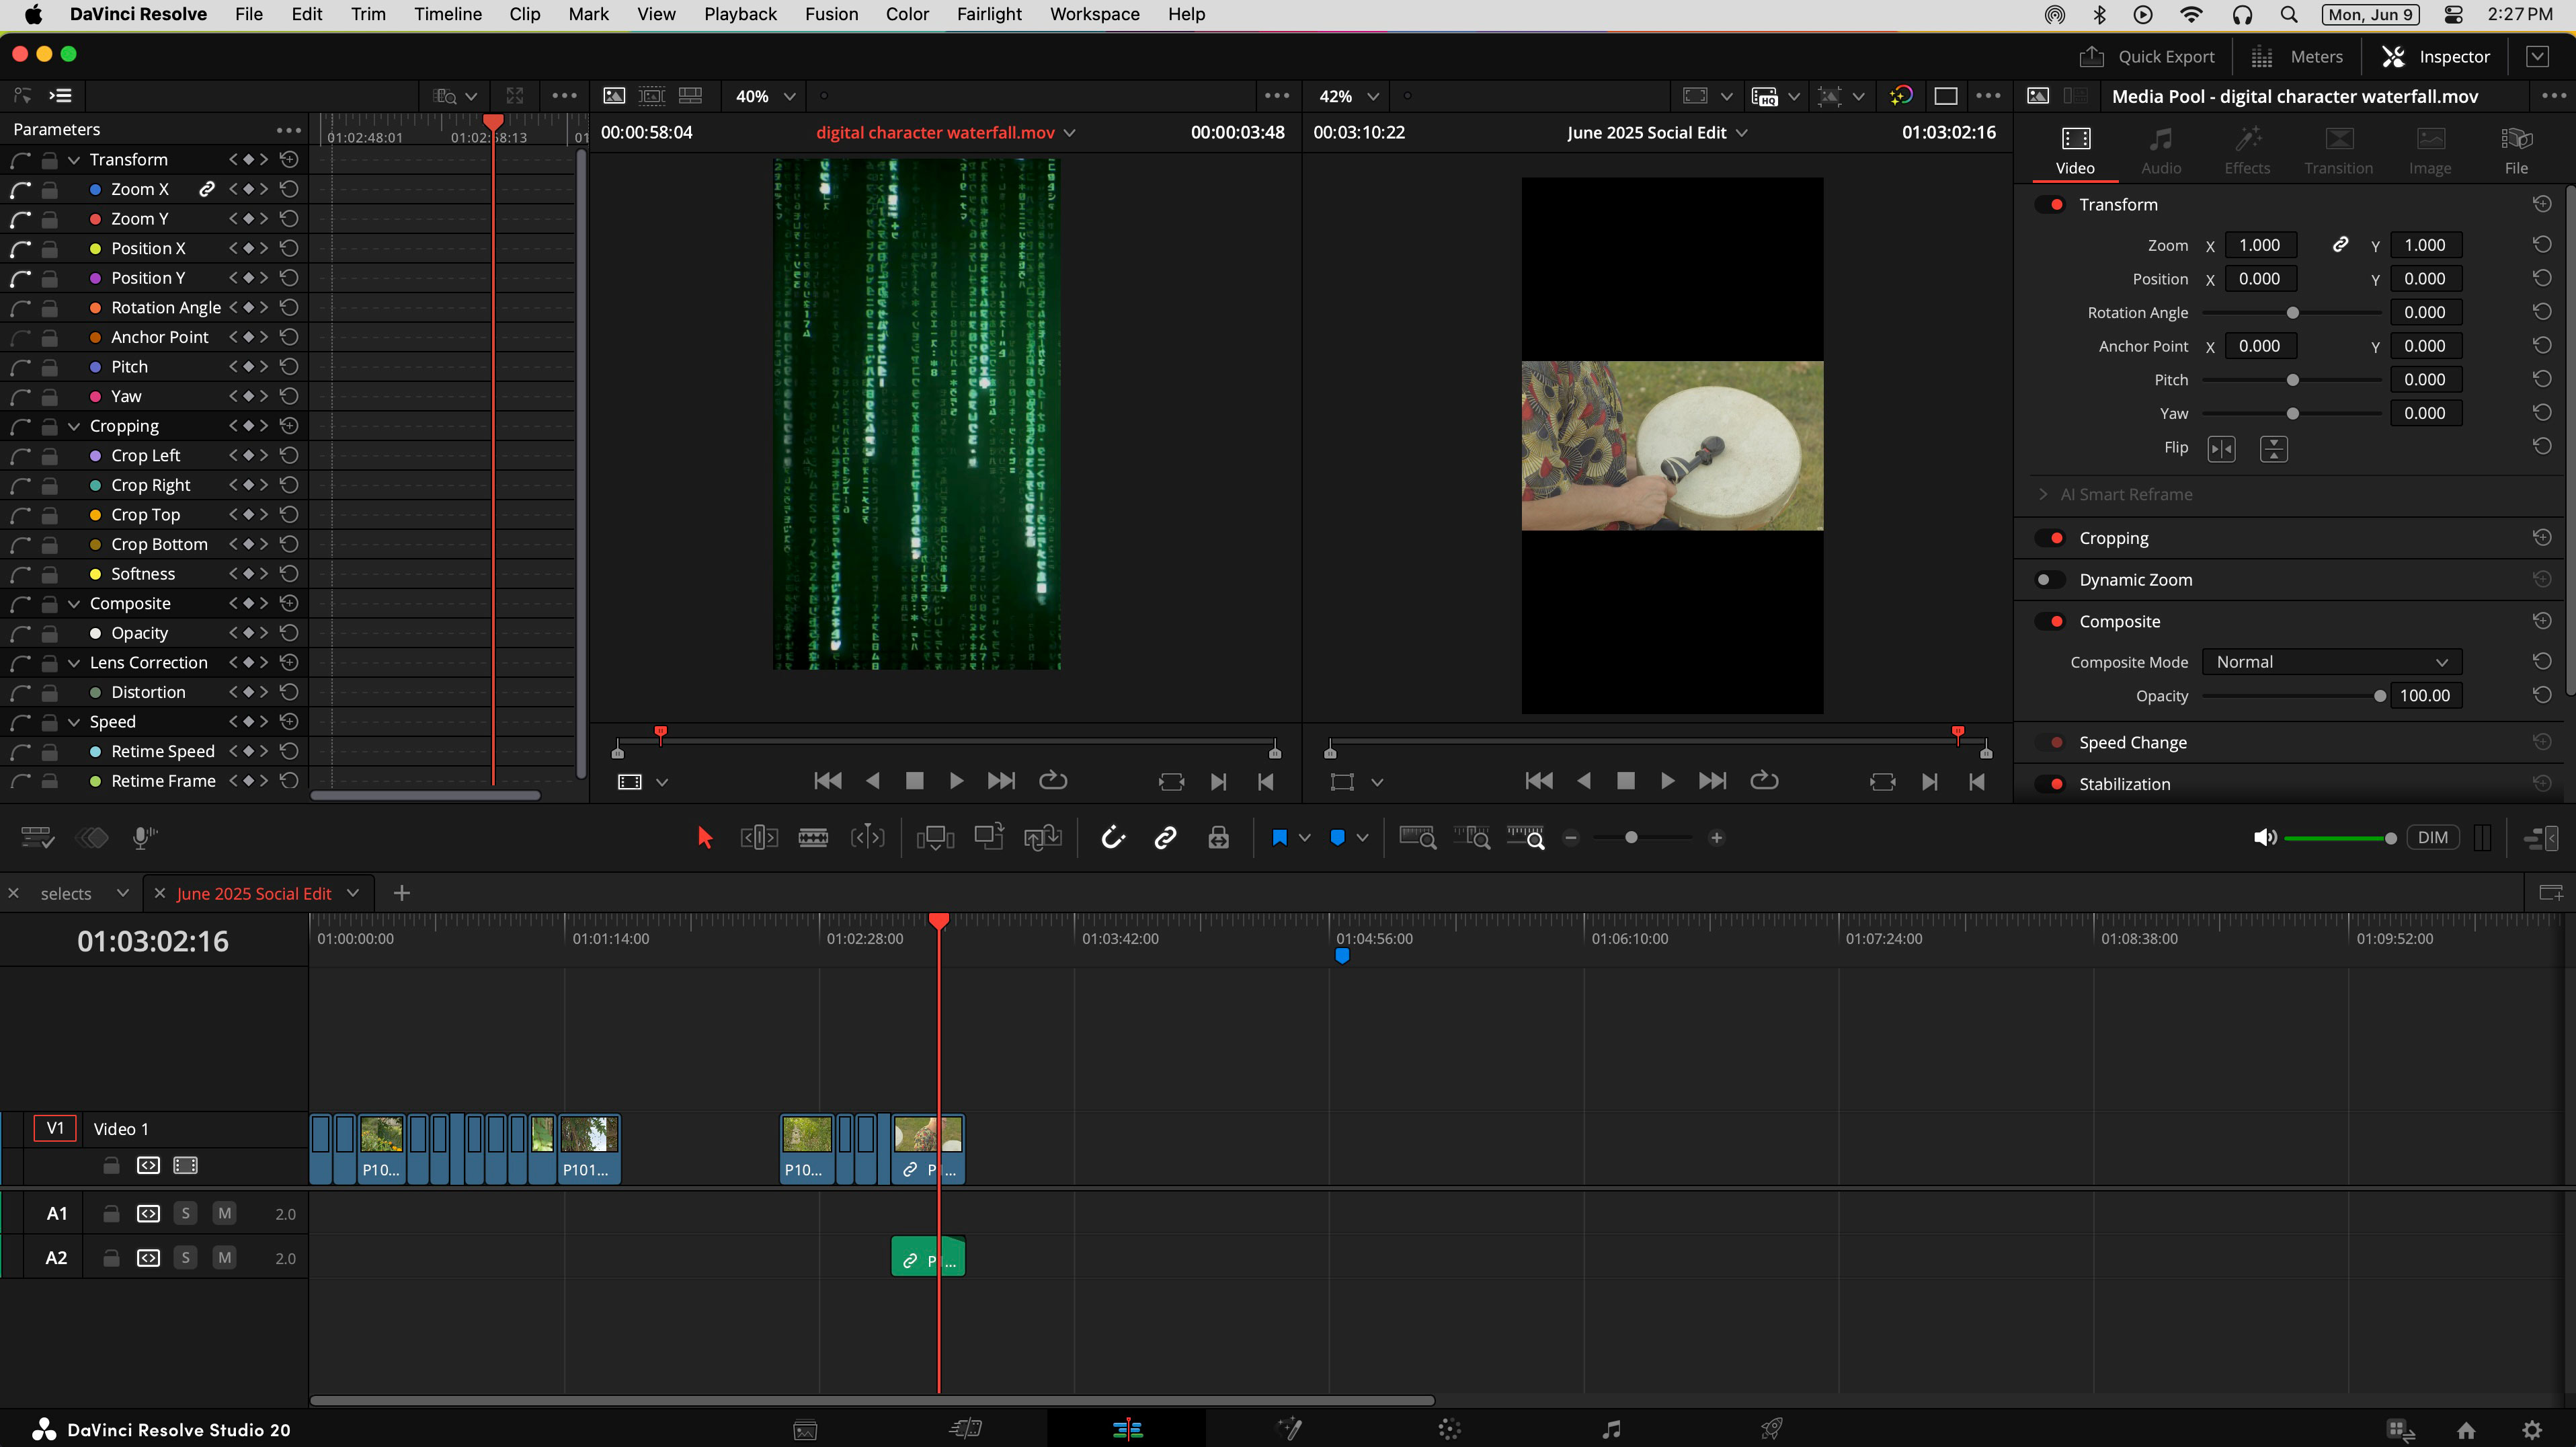Screen dimensions: 2576x1447
Task: Activate the Trim Edit Mode tool
Action: (759, 838)
